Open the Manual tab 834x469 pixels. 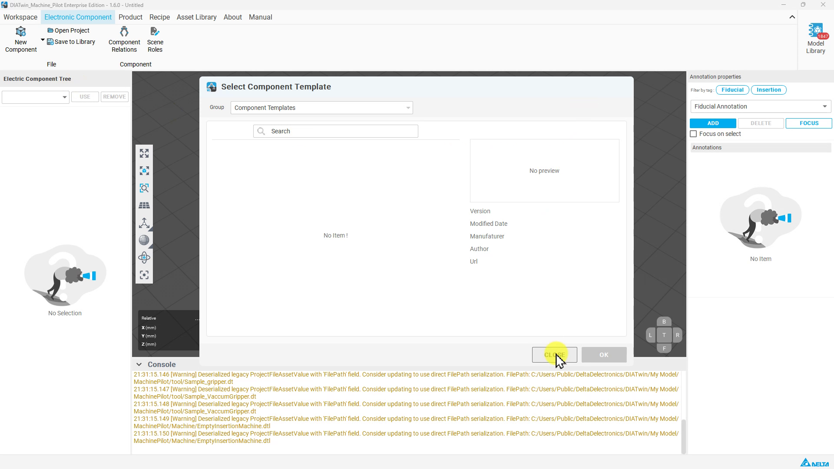click(x=260, y=17)
